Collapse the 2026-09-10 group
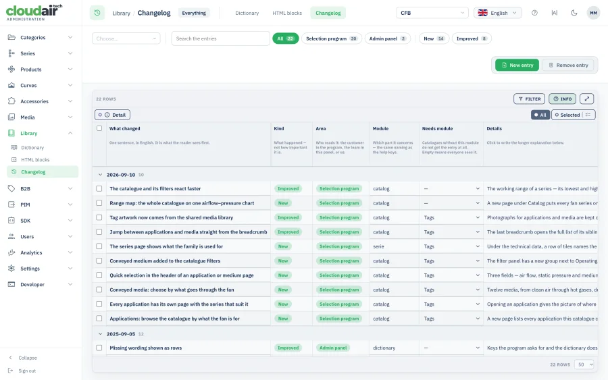The height and width of the screenshot is (380, 608). point(100,175)
